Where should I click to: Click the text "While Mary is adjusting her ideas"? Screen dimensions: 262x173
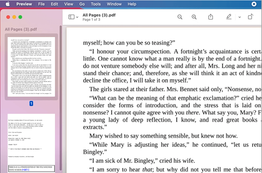point(139,145)
